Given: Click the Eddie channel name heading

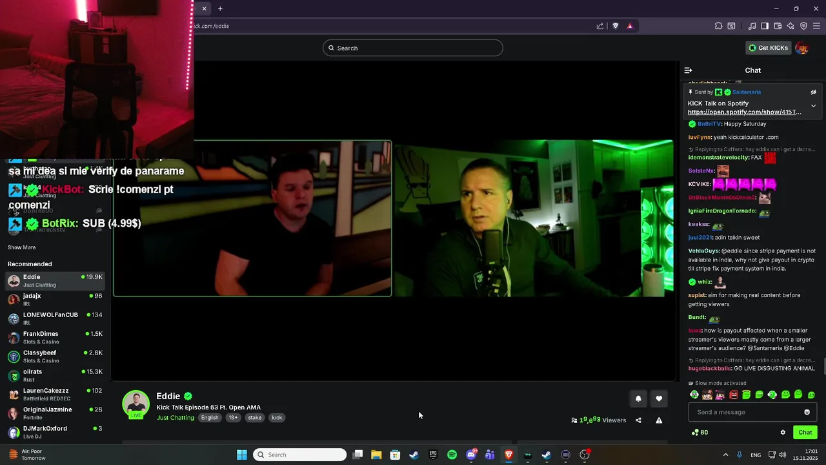Looking at the screenshot, I should (x=168, y=396).
